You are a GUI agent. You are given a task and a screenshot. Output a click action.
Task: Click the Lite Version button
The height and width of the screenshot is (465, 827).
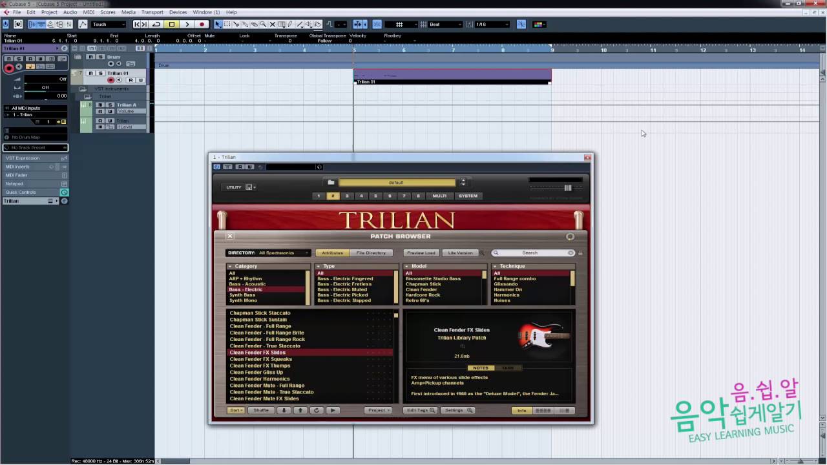(x=460, y=253)
